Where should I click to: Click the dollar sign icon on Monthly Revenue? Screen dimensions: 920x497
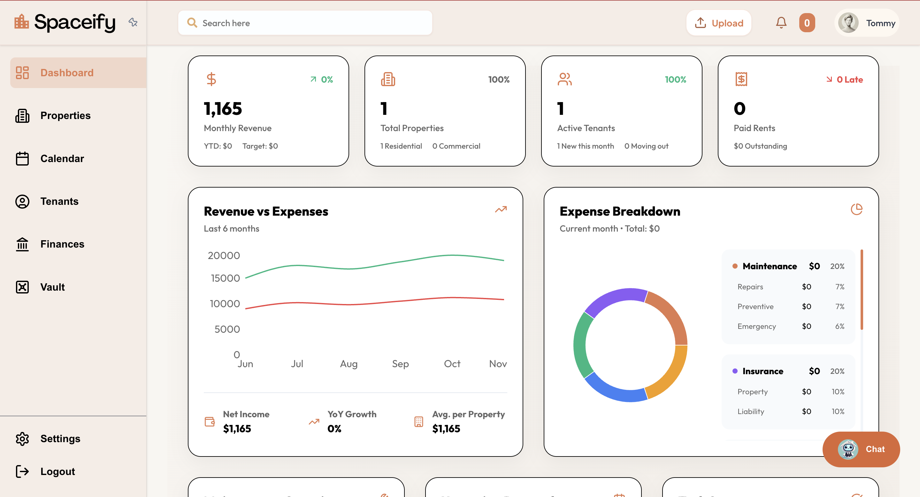tap(211, 79)
